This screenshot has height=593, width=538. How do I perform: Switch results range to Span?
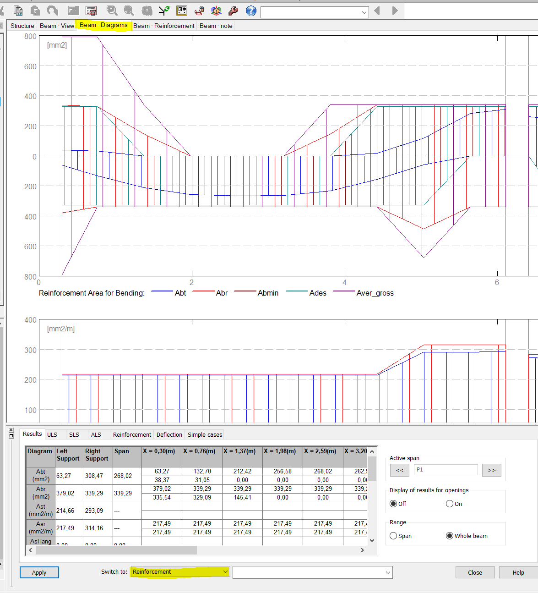393,535
